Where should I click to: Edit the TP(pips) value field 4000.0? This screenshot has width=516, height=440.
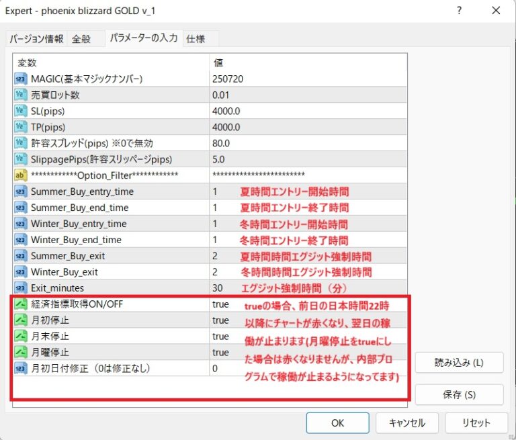306,127
